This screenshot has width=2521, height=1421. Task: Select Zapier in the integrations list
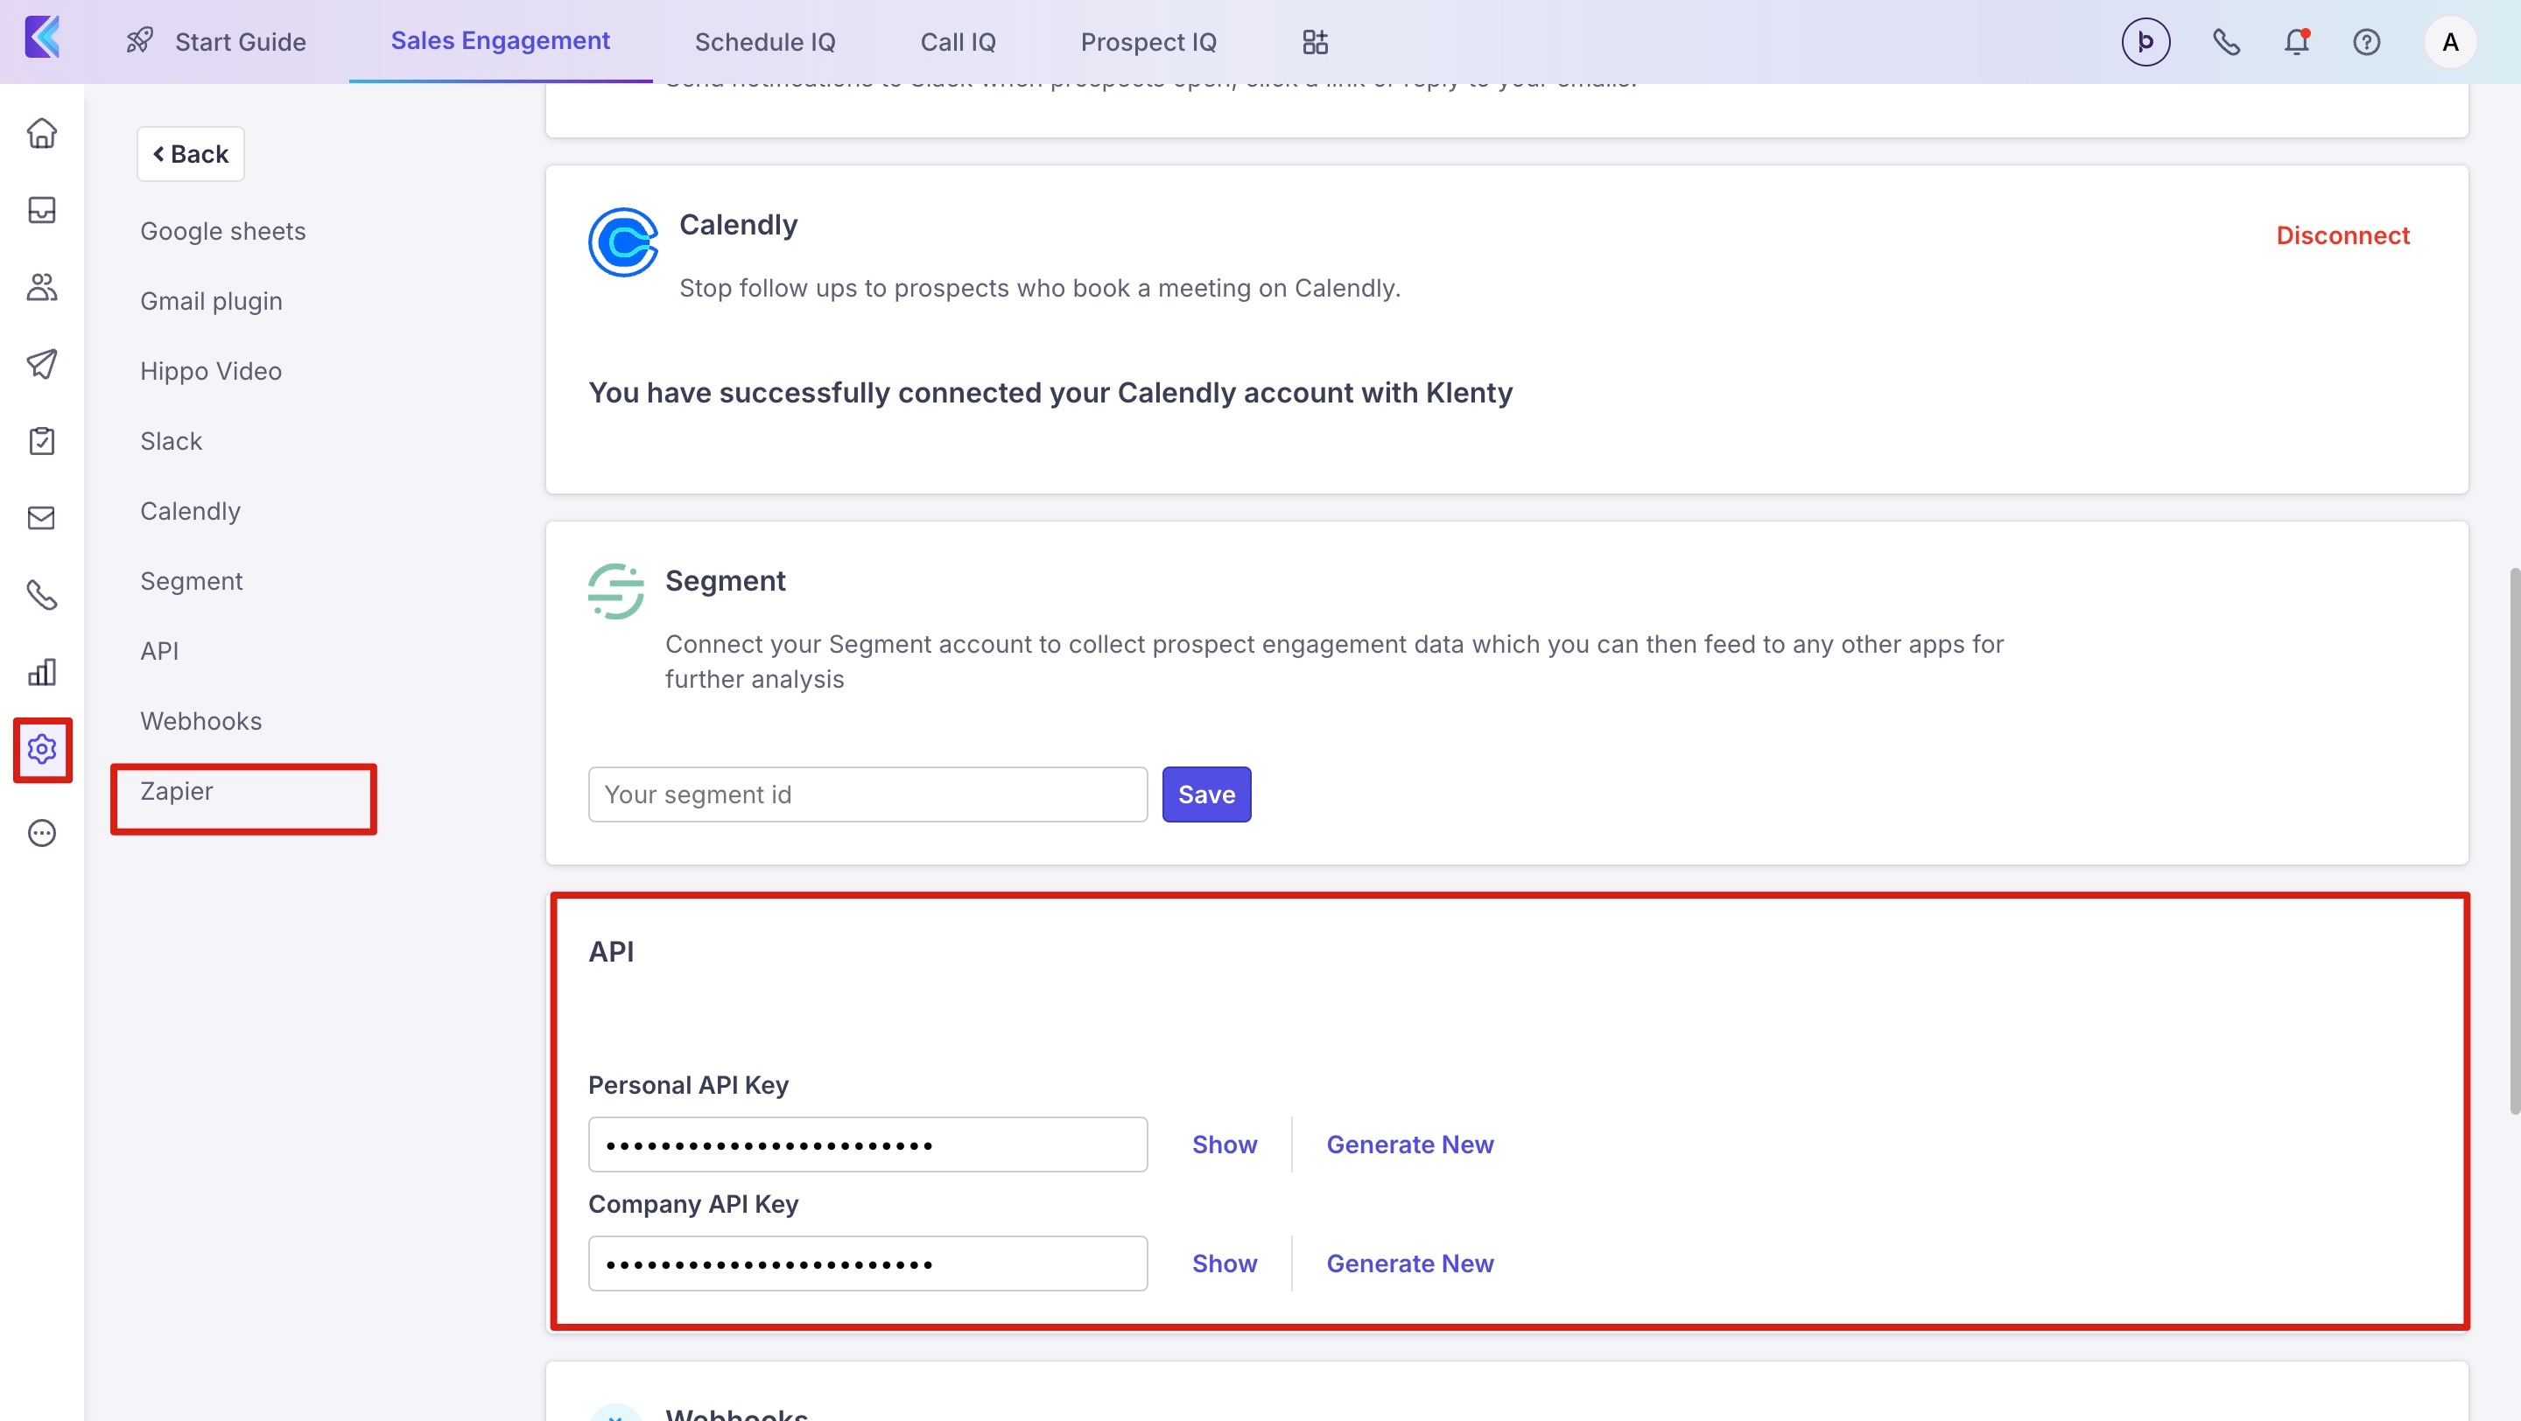coord(177,791)
